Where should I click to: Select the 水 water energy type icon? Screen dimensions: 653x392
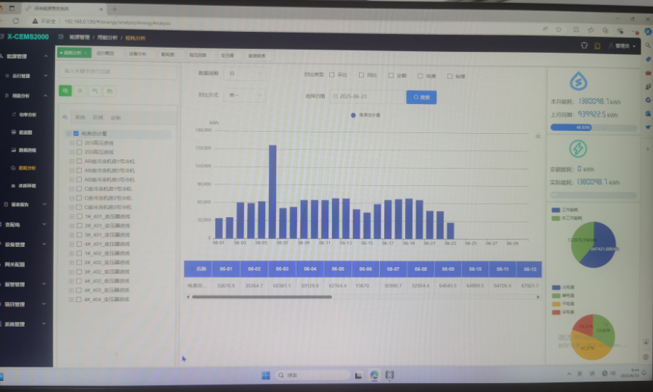coord(80,90)
